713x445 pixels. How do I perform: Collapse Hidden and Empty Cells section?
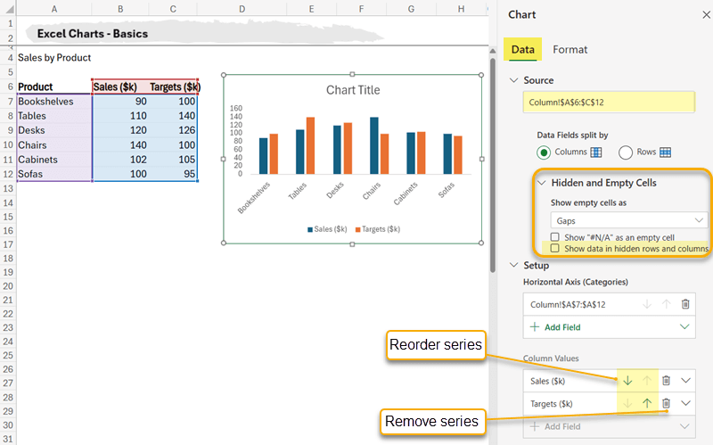coord(542,183)
